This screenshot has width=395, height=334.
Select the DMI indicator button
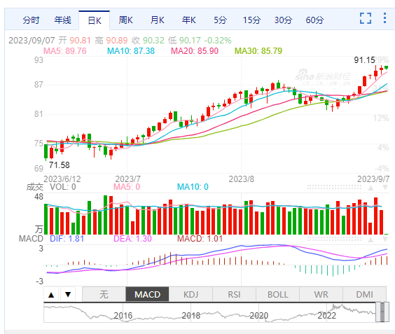[364, 294]
